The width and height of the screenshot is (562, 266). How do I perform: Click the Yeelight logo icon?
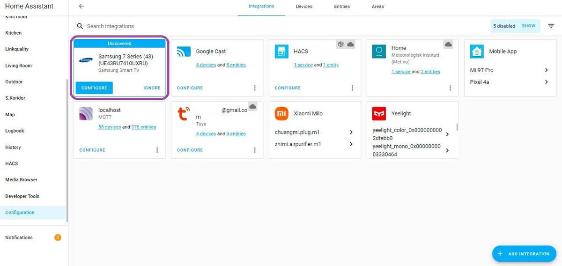[x=379, y=113]
